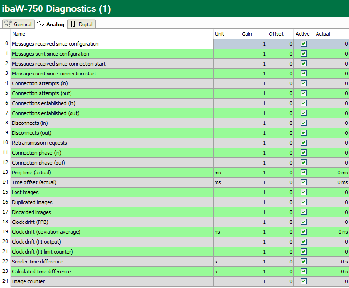Viewport: 349px width, 288px height.
Task: Disable Active for Lost images
Action: point(303,192)
